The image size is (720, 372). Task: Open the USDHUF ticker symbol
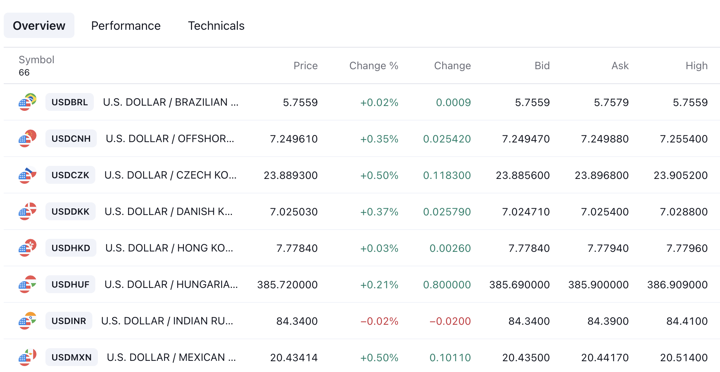(70, 284)
